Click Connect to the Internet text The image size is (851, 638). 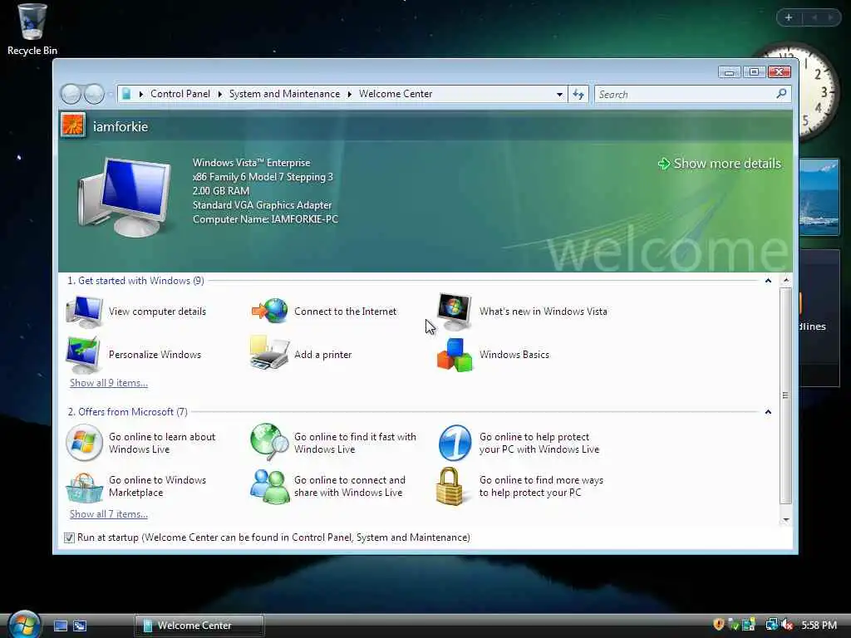coord(345,312)
